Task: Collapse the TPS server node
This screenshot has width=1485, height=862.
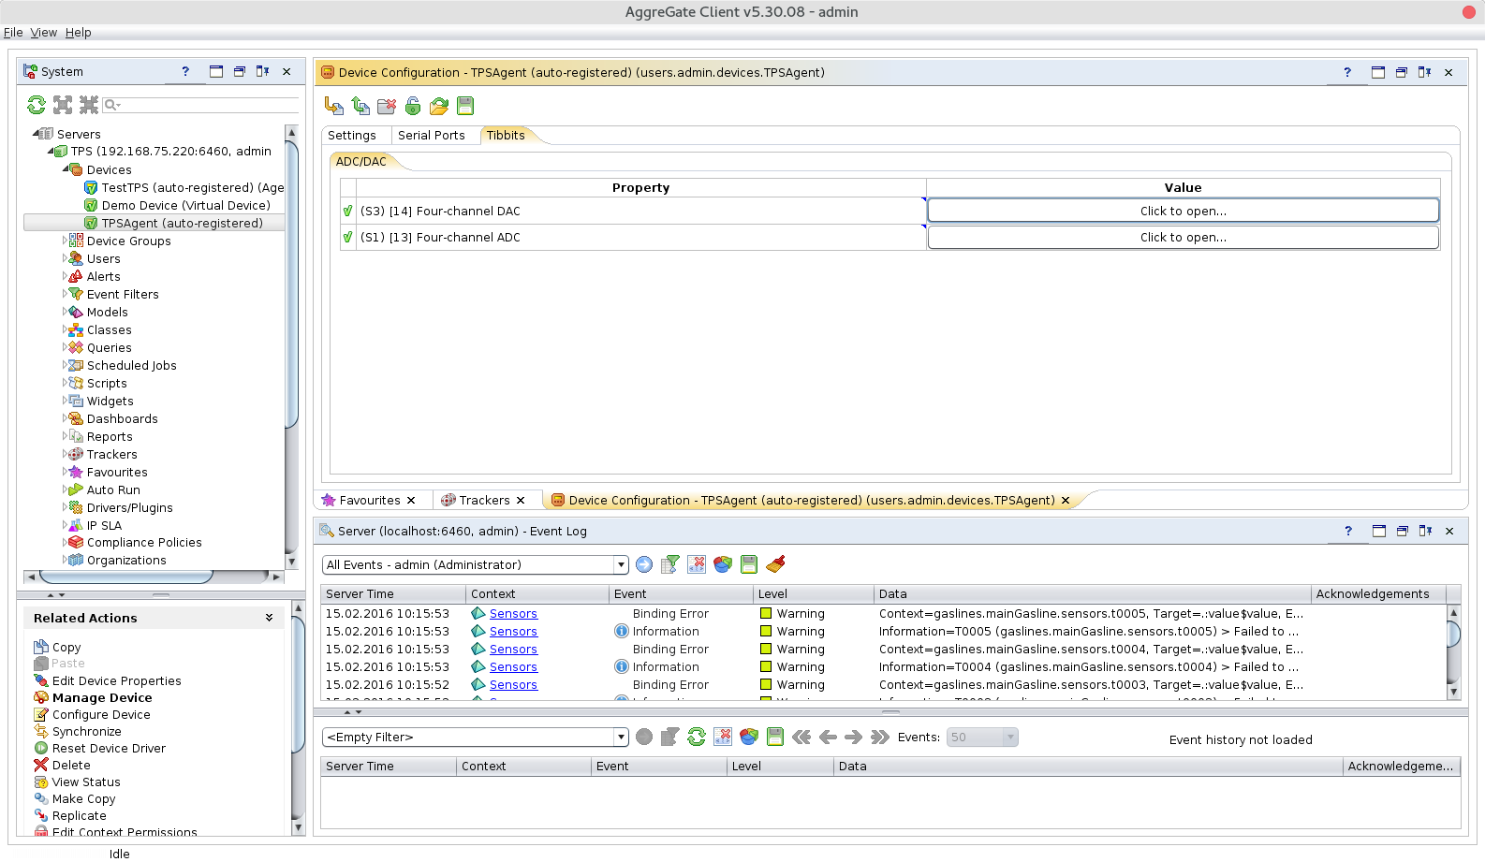Action: pos(51,151)
